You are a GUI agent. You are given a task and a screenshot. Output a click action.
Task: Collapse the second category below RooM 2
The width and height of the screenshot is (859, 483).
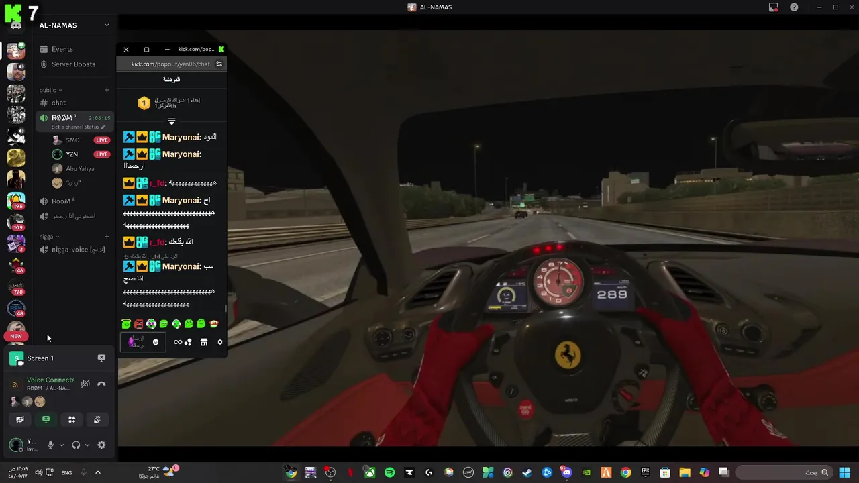point(49,237)
